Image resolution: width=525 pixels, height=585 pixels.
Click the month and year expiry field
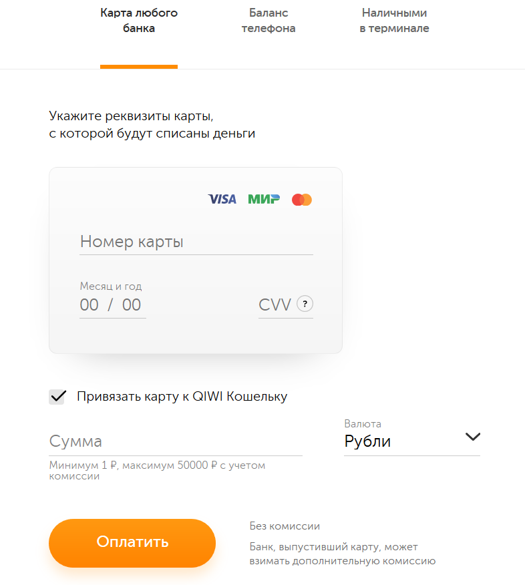click(112, 305)
